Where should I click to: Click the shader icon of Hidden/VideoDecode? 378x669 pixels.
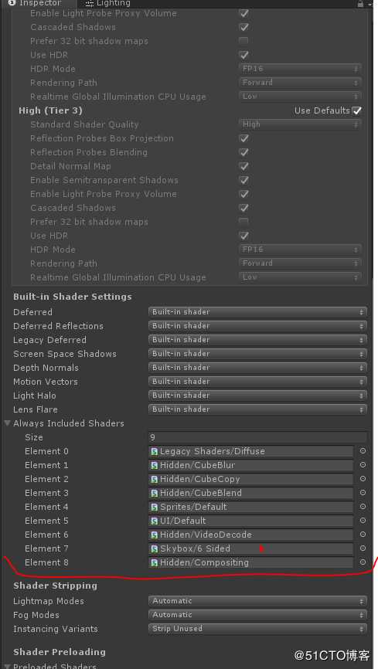[x=154, y=535]
